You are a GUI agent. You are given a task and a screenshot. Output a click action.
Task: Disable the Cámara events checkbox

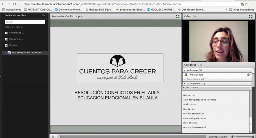[x=6, y=45]
